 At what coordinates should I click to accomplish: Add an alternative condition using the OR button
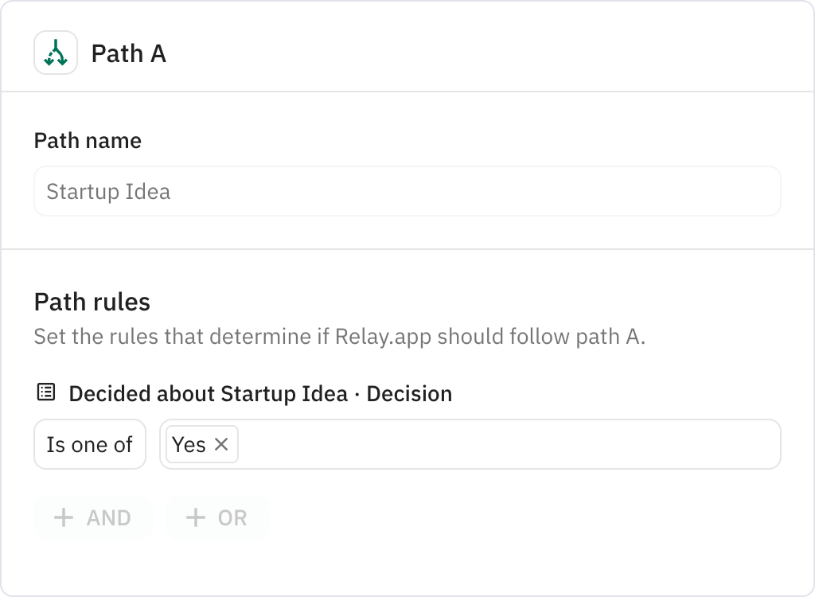(x=216, y=517)
